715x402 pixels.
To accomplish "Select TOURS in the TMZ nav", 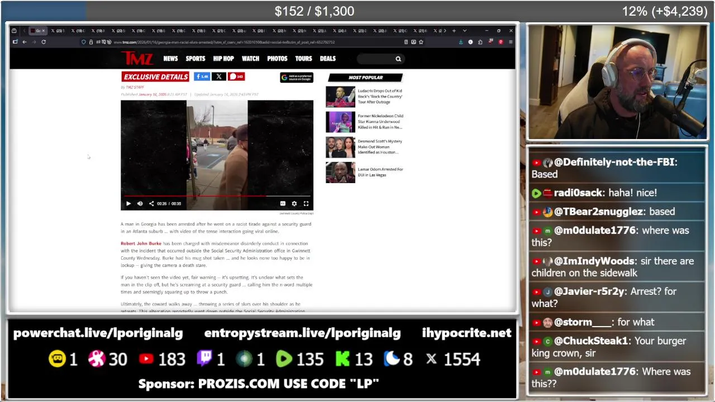I will (303, 59).
